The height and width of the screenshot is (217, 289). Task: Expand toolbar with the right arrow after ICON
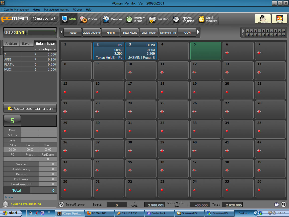[x=198, y=32]
